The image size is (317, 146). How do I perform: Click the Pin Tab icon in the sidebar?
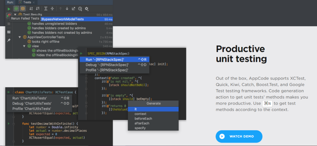tap(9, 40)
